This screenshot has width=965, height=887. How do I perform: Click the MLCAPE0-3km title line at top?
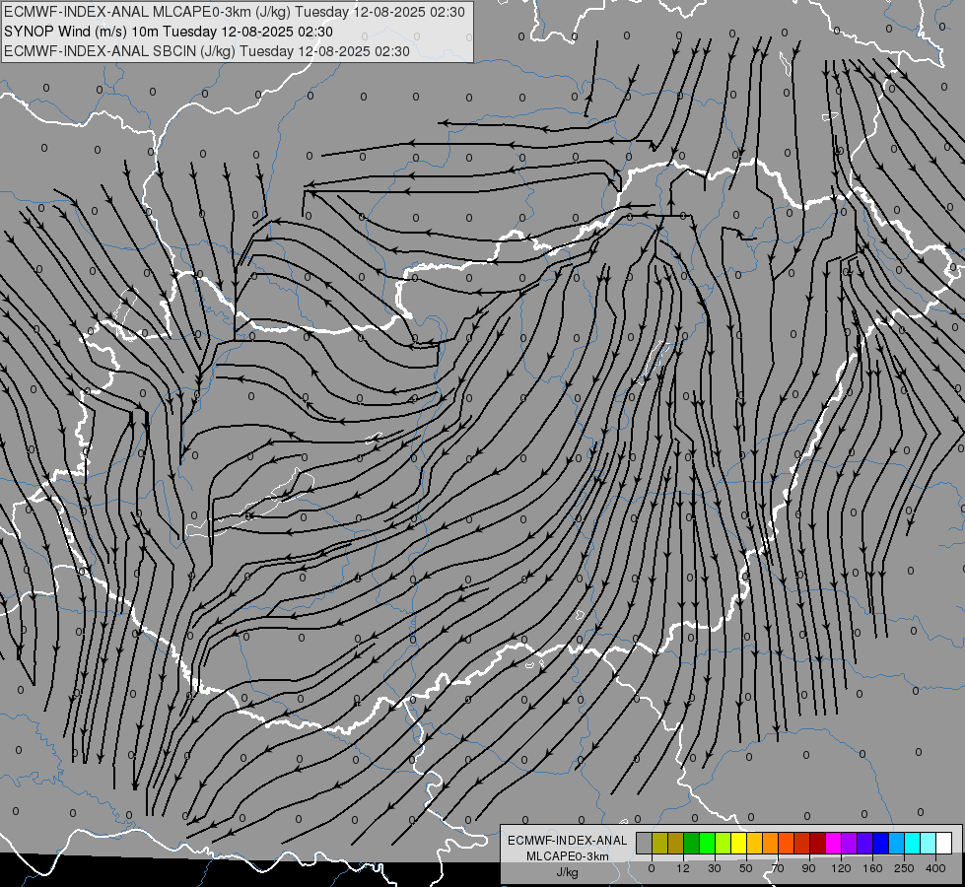[235, 12]
